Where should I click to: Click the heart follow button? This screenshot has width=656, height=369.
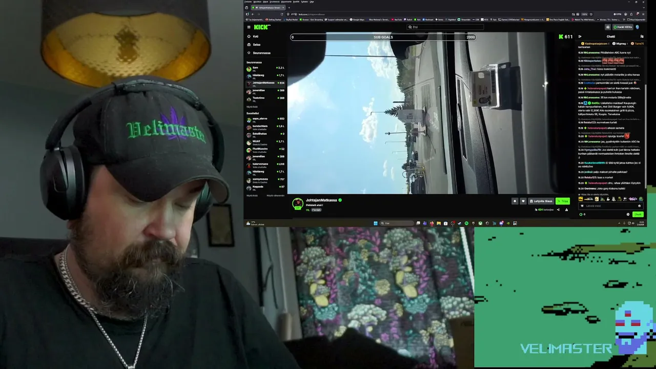pos(523,201)
